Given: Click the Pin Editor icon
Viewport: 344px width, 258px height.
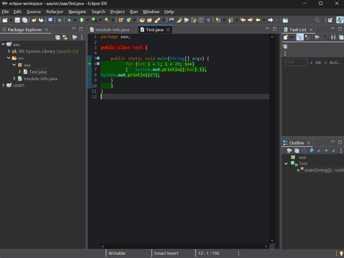Looking at the screenshot, I should (285, 20).
